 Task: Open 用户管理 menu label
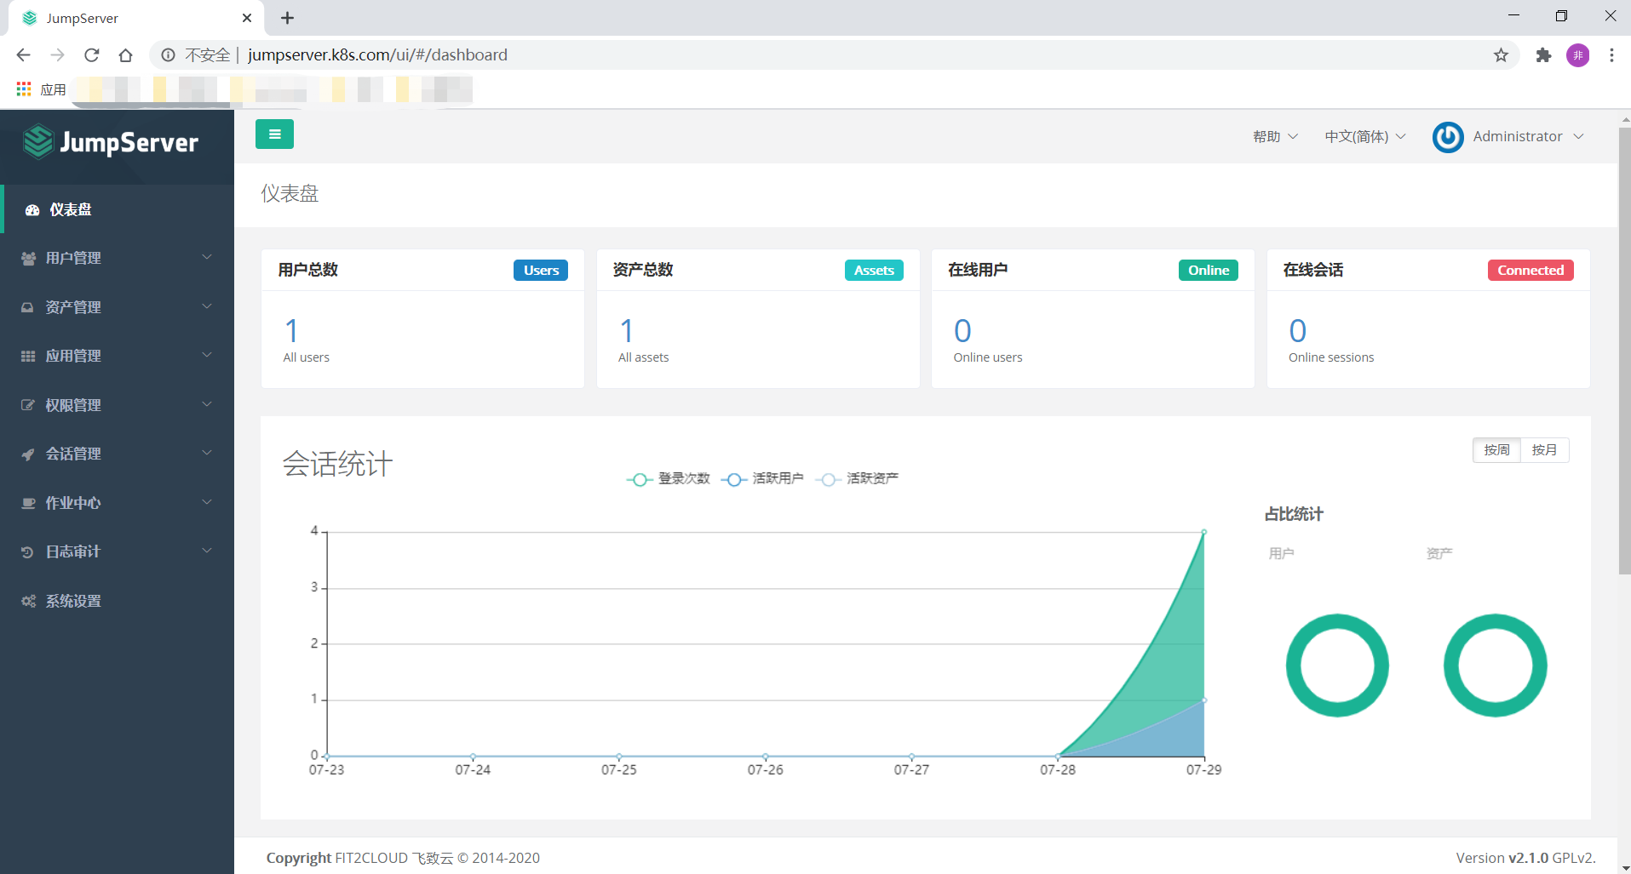click(73, 258)
